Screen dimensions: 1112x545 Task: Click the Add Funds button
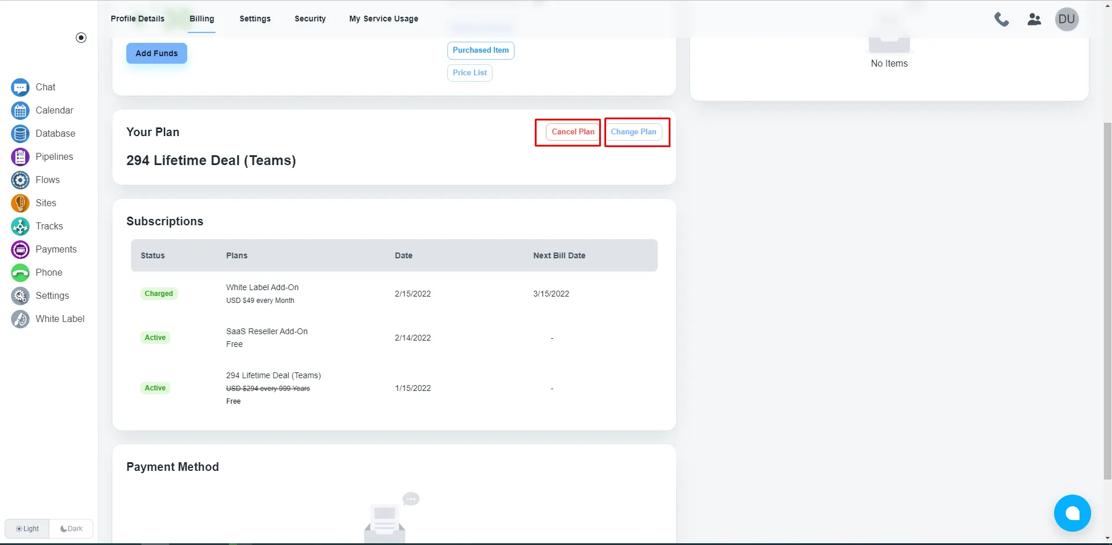[x=156, y=53]
